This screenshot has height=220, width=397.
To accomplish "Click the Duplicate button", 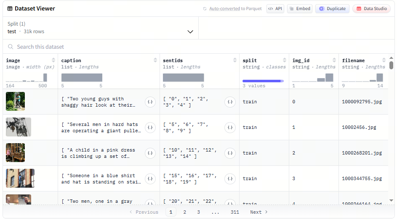I will click(x=332, y=8).
